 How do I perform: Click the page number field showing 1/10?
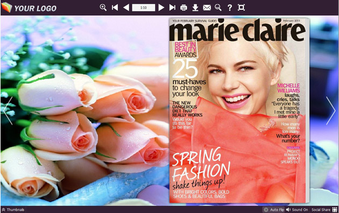[x=144, y=8]
